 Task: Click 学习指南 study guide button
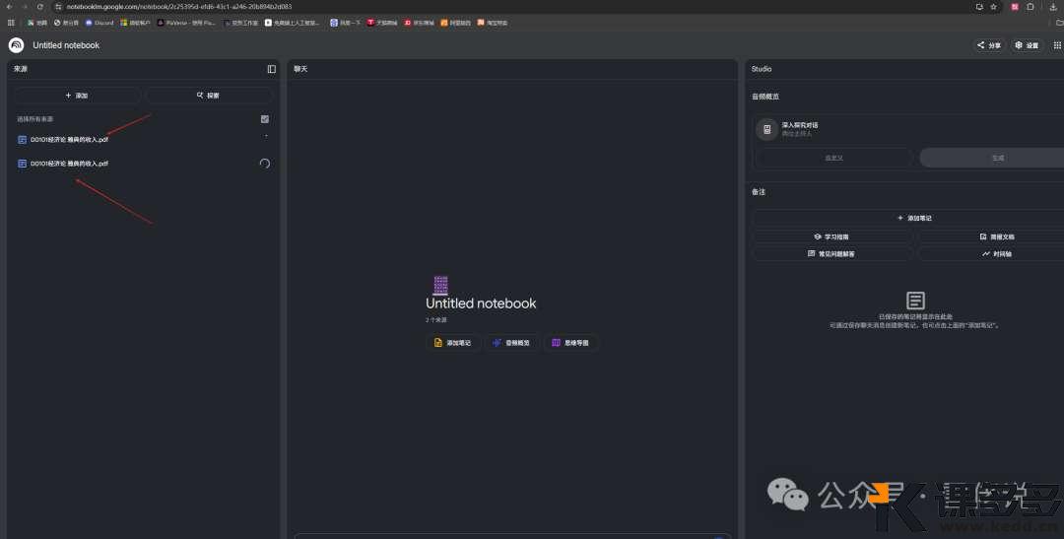click(831, 237)
